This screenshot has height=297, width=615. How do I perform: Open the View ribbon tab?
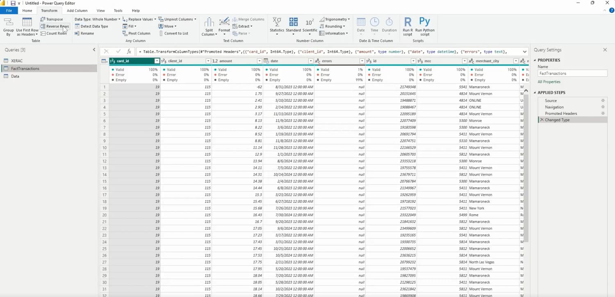[x=100, y=11]
